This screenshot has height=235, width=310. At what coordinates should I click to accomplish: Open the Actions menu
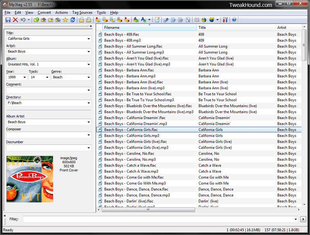[x=62, y=12]
